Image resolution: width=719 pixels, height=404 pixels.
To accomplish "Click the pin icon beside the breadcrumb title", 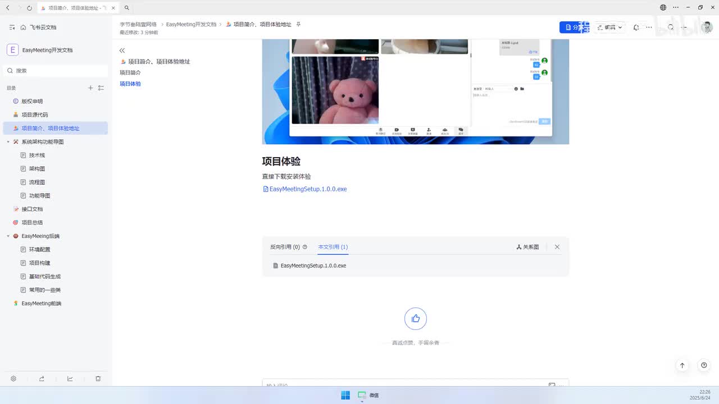I will pos(298,25).
